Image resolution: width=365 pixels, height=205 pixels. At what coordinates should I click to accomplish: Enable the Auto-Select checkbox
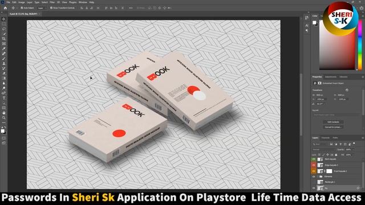click(22, 8)
